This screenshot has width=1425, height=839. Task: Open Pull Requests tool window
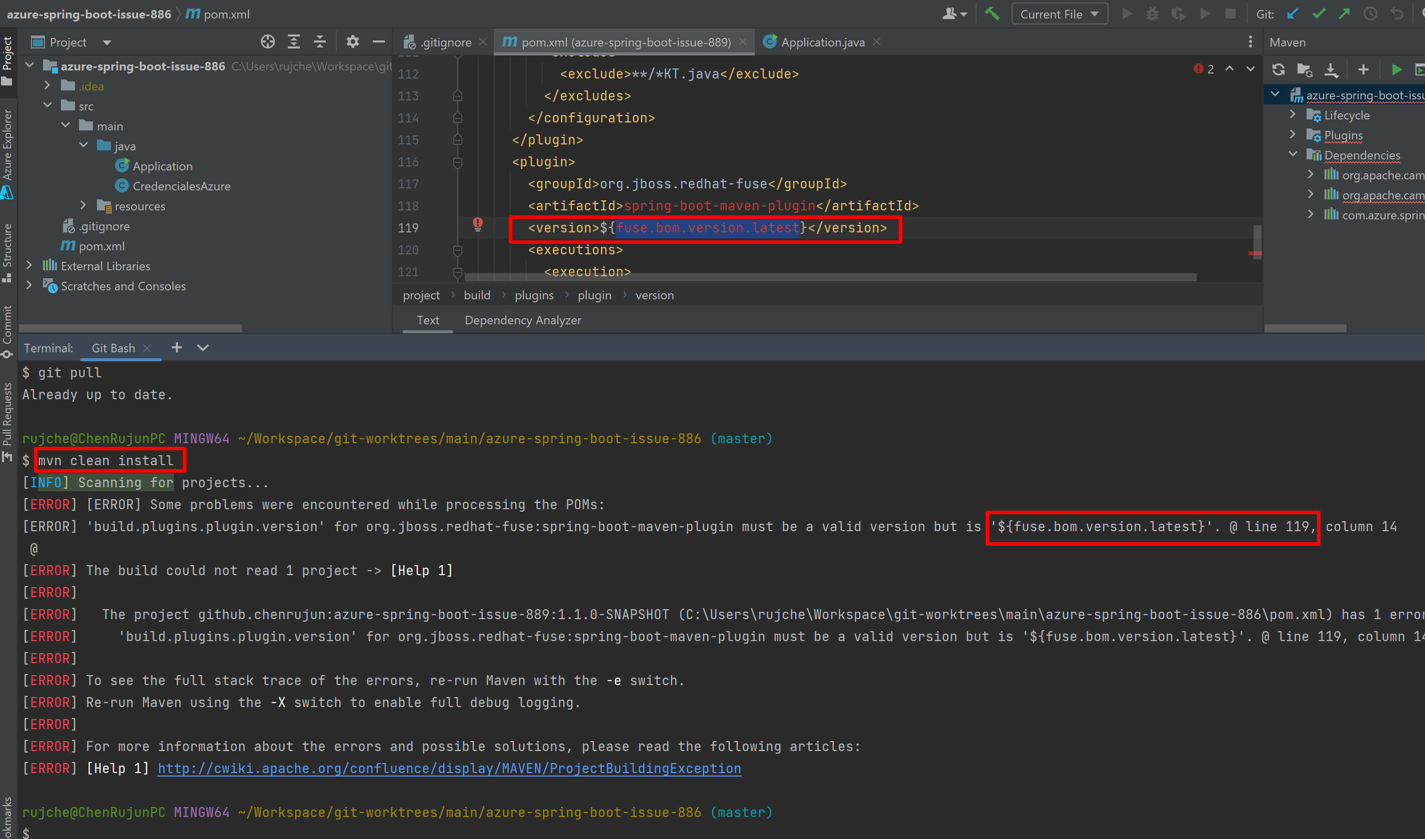(x=7, y=422)
